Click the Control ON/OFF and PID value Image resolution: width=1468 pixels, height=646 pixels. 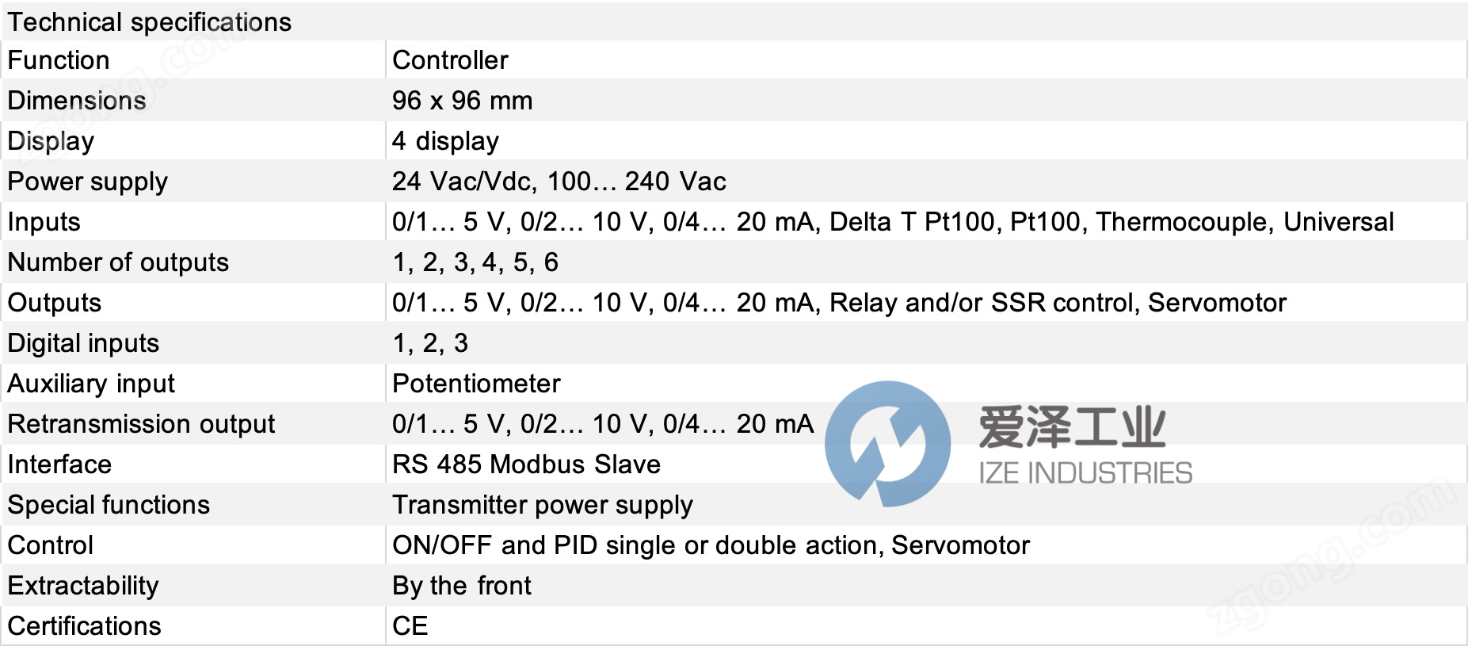point(711,545)
